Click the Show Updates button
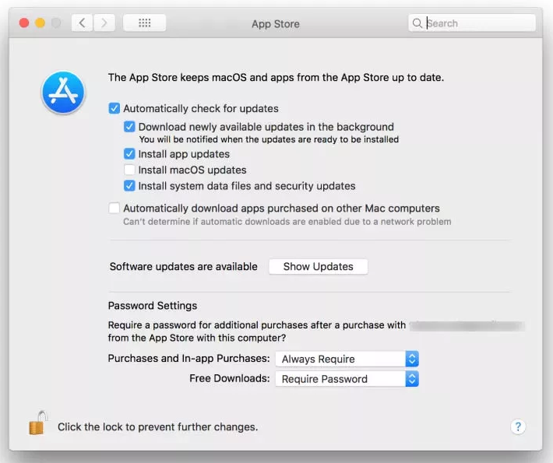The height and width of the screenshot is (463, 553). pos(318,267)
